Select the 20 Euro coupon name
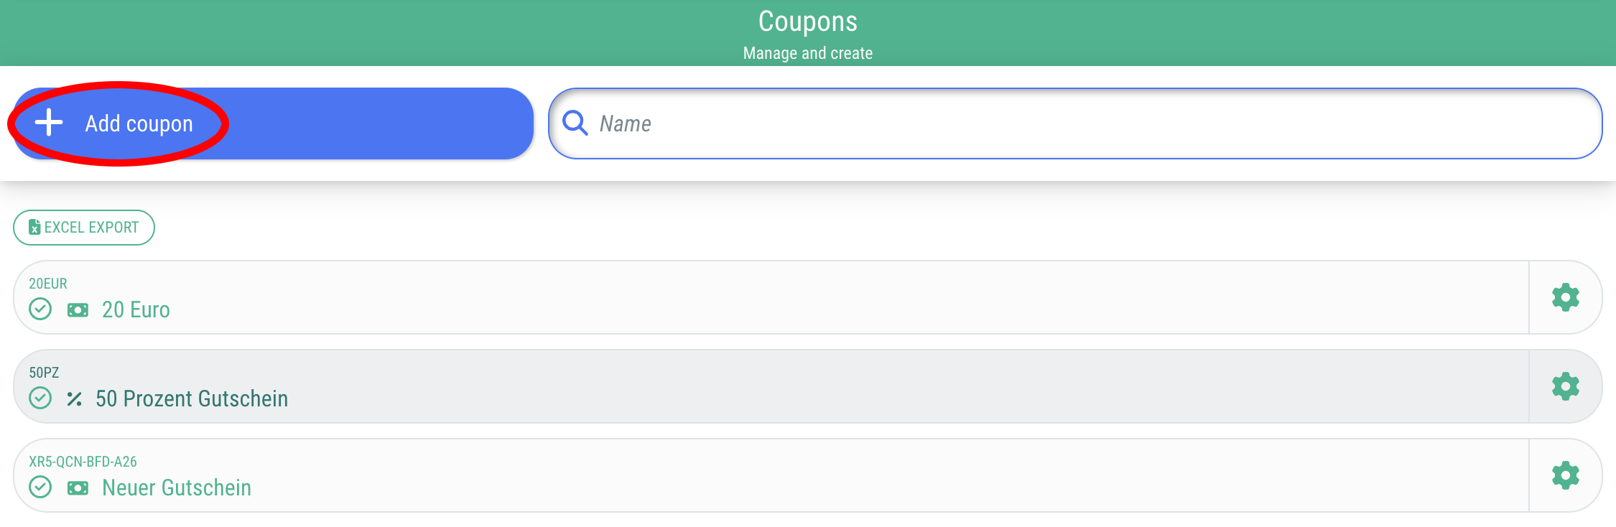The height and width of the screenshot is (527, 1616). tap(136, 310)
